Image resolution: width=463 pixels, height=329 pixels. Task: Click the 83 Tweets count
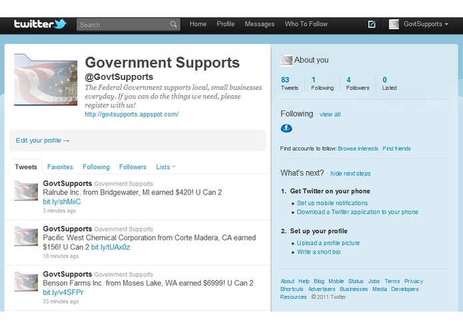click(x=289, y=83)
